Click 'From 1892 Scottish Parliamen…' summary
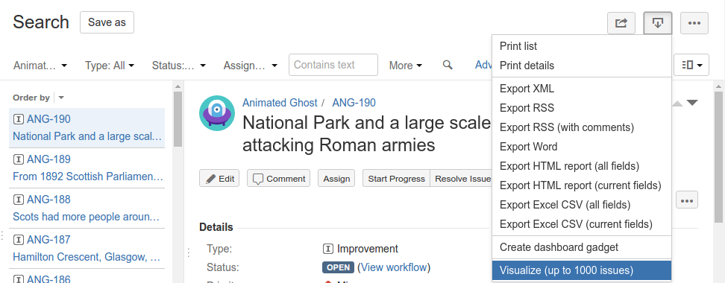The image size is (725, 283). (88, 177)
